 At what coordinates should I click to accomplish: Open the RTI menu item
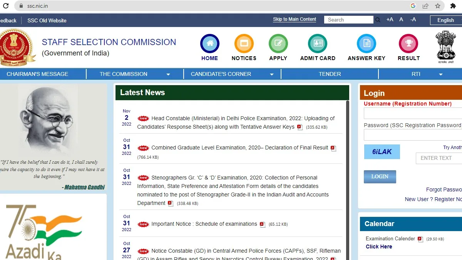pyautogui.click(x=416, y=74)
